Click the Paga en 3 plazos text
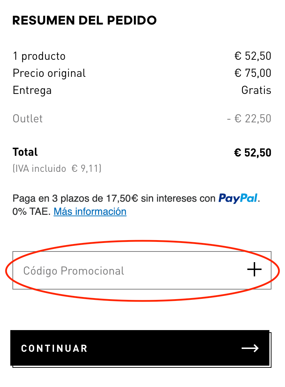This screenshot has width=285, height=387. coord(114,198)
